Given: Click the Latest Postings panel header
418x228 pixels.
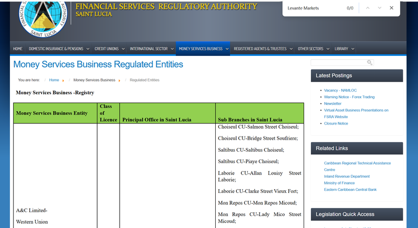Looking at the screenshot, I should tap(357, 76).
